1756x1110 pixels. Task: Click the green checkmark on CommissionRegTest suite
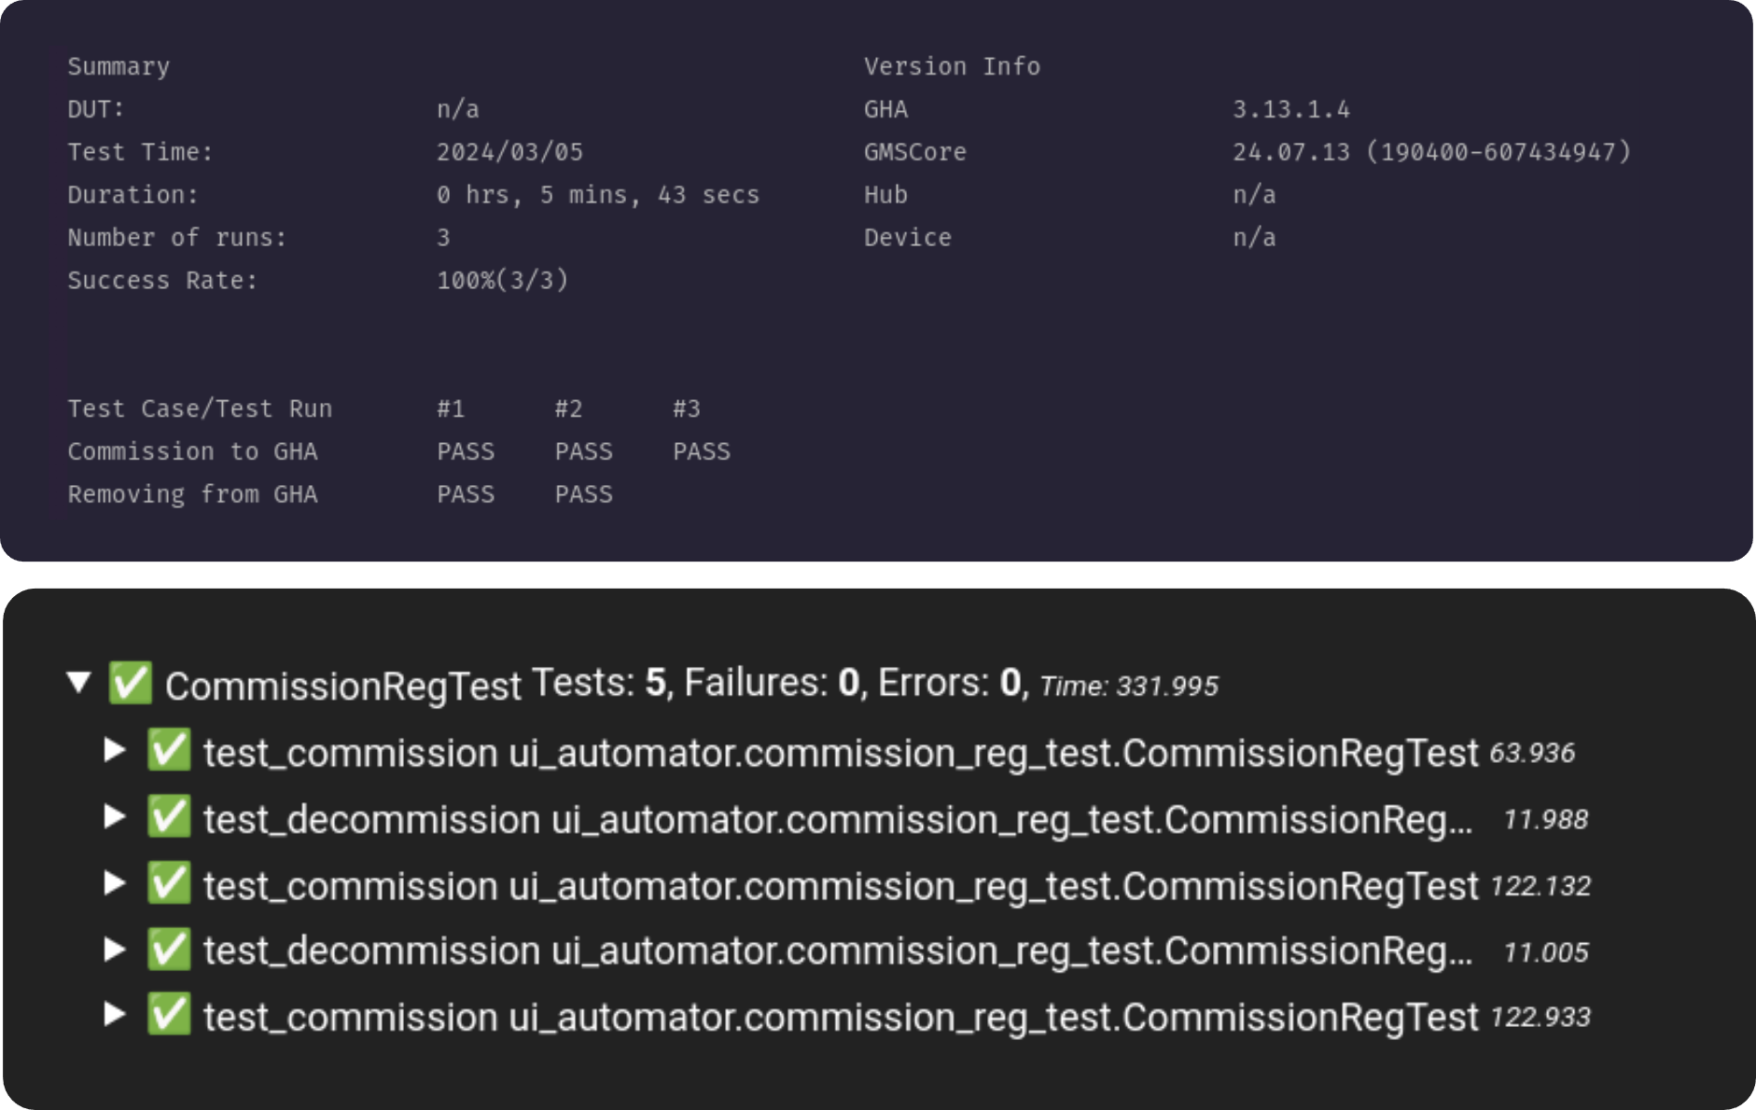tap(131, 685)
